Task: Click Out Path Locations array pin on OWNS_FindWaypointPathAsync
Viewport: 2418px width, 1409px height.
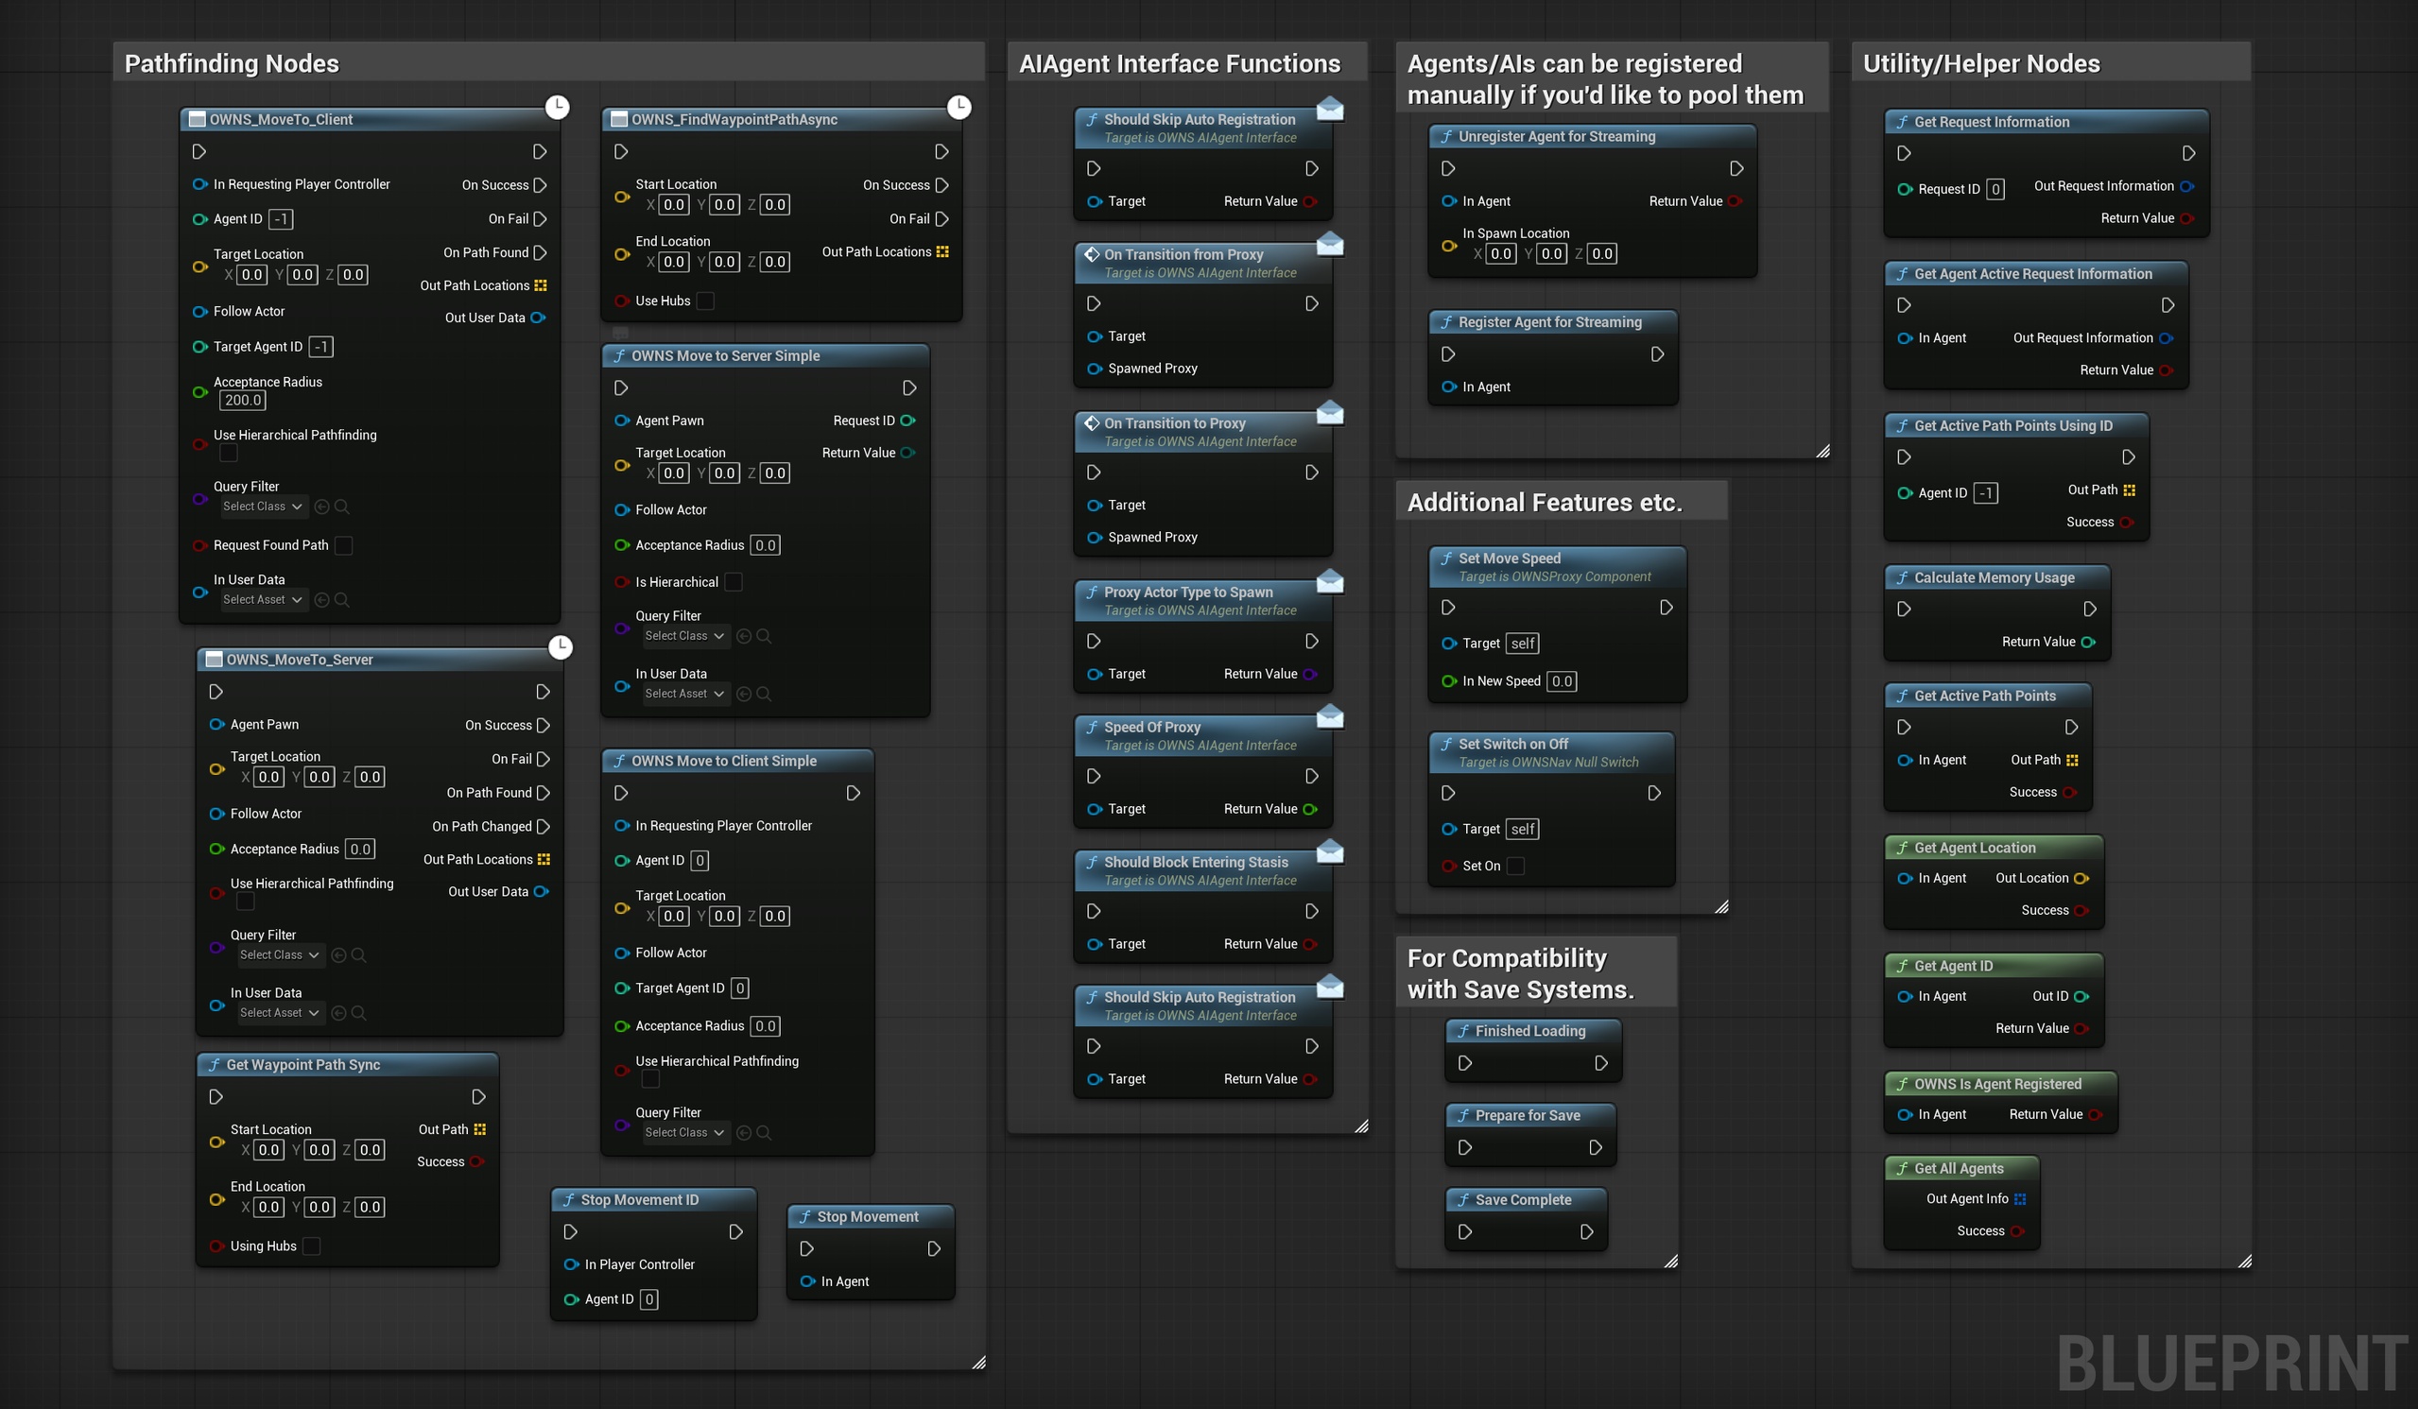Action: click(942, 251)
